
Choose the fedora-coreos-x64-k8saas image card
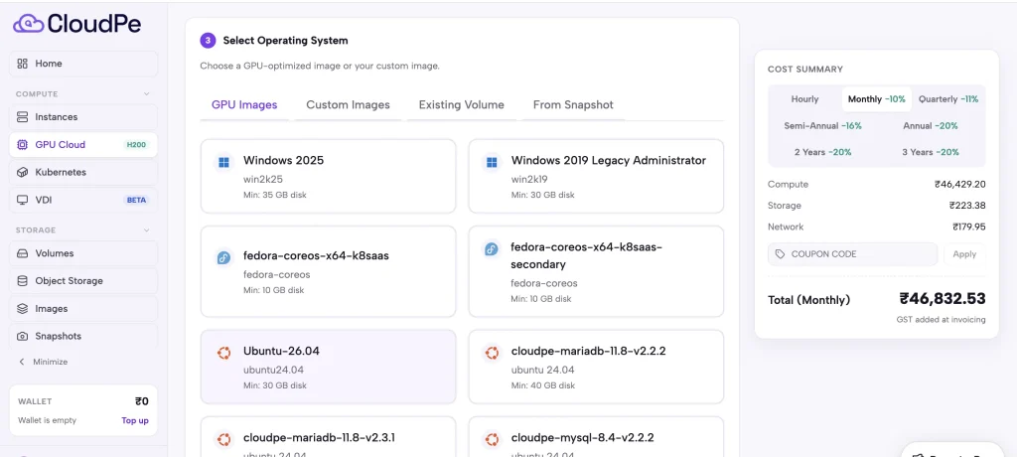[328, 271]
